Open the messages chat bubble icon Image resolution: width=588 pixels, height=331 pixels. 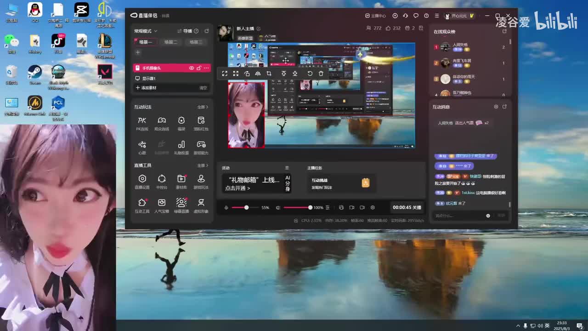[x=416, y=16]
